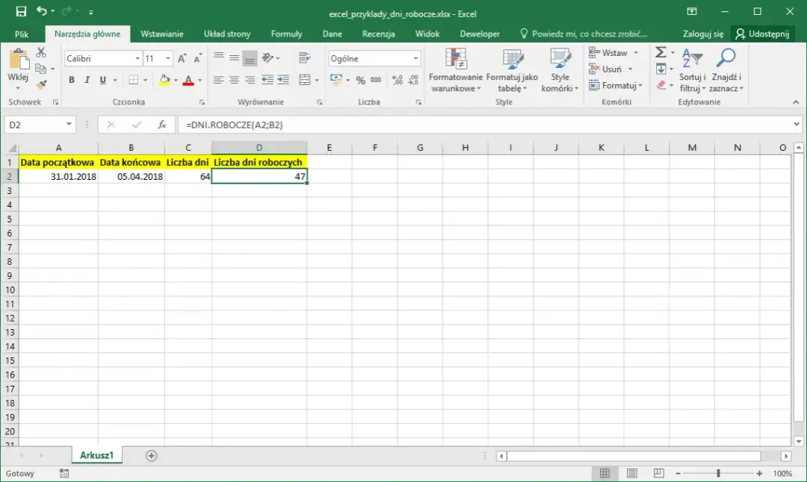Screen dimensions: 807x482
Task: Click the wrap text icon
Action: 304,57
